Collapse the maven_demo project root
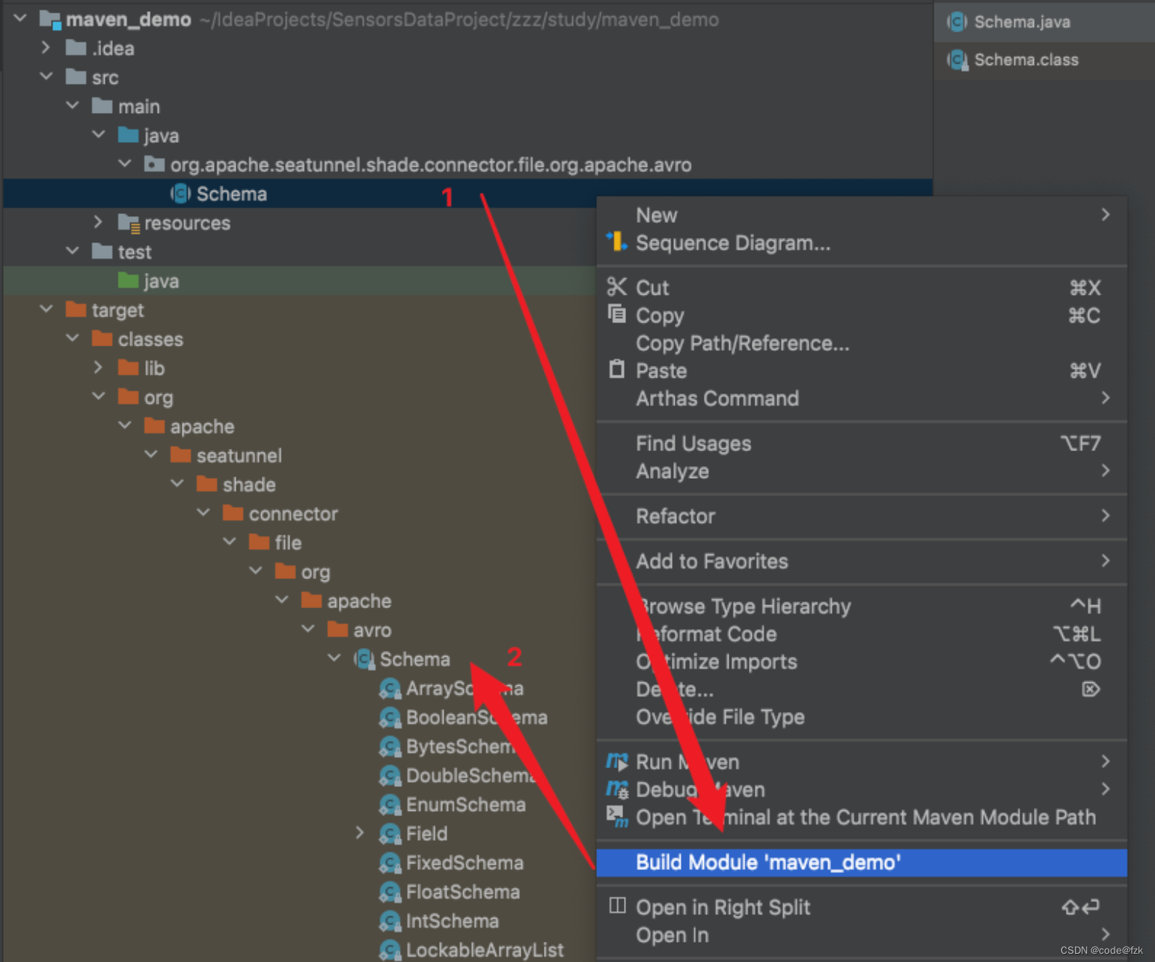The width and height of the screenshot is (1155, 962). tap(20, 18)
